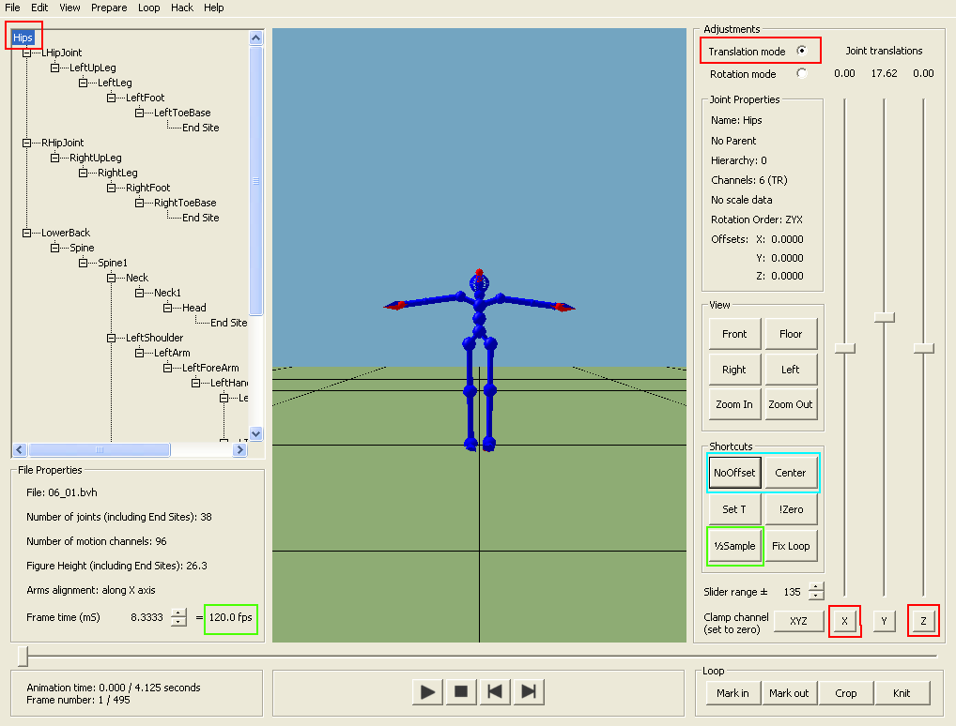The image size is (956, 726).
Task: Apply the Center shortcut
Action: pyautogui.click(x=791, y=473)
